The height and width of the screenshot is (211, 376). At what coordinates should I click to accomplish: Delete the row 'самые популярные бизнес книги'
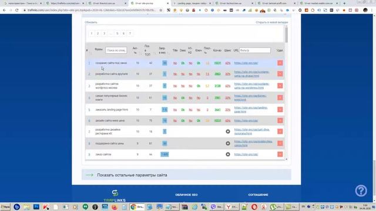tap(280, 98)
